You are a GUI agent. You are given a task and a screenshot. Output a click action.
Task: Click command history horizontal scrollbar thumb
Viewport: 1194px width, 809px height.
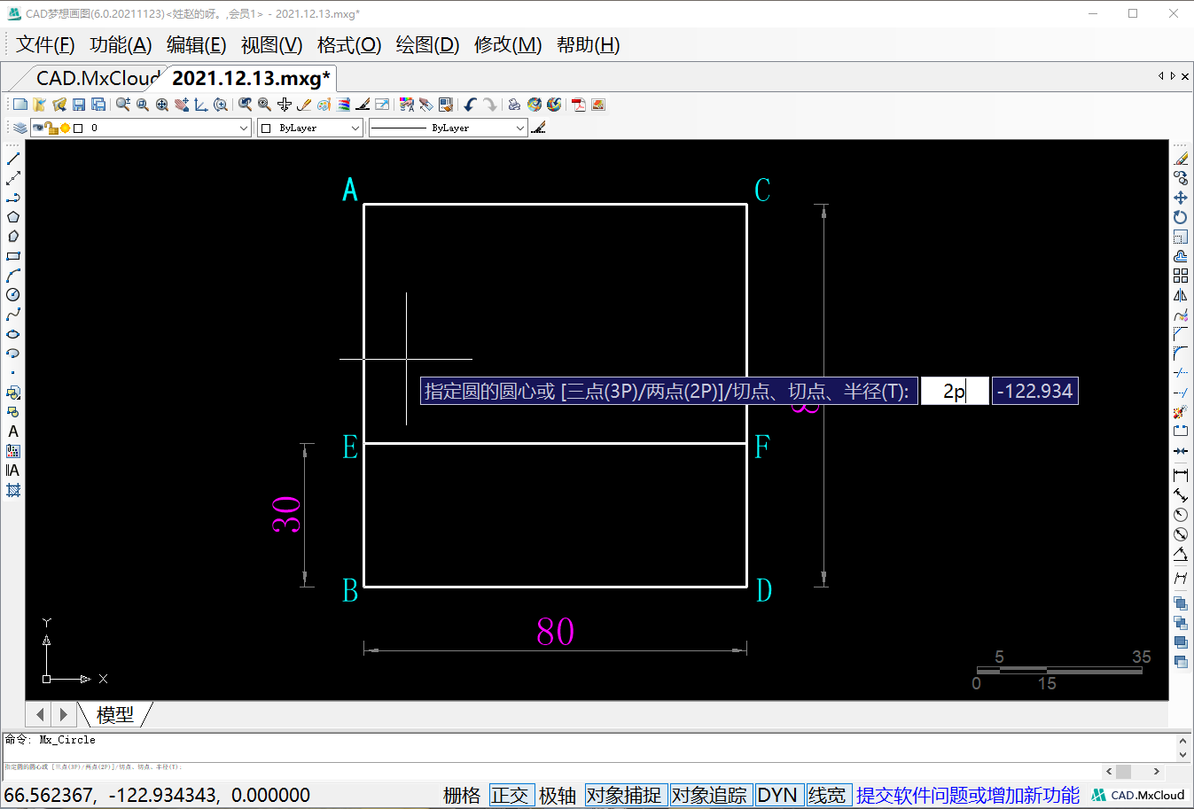1123,771
